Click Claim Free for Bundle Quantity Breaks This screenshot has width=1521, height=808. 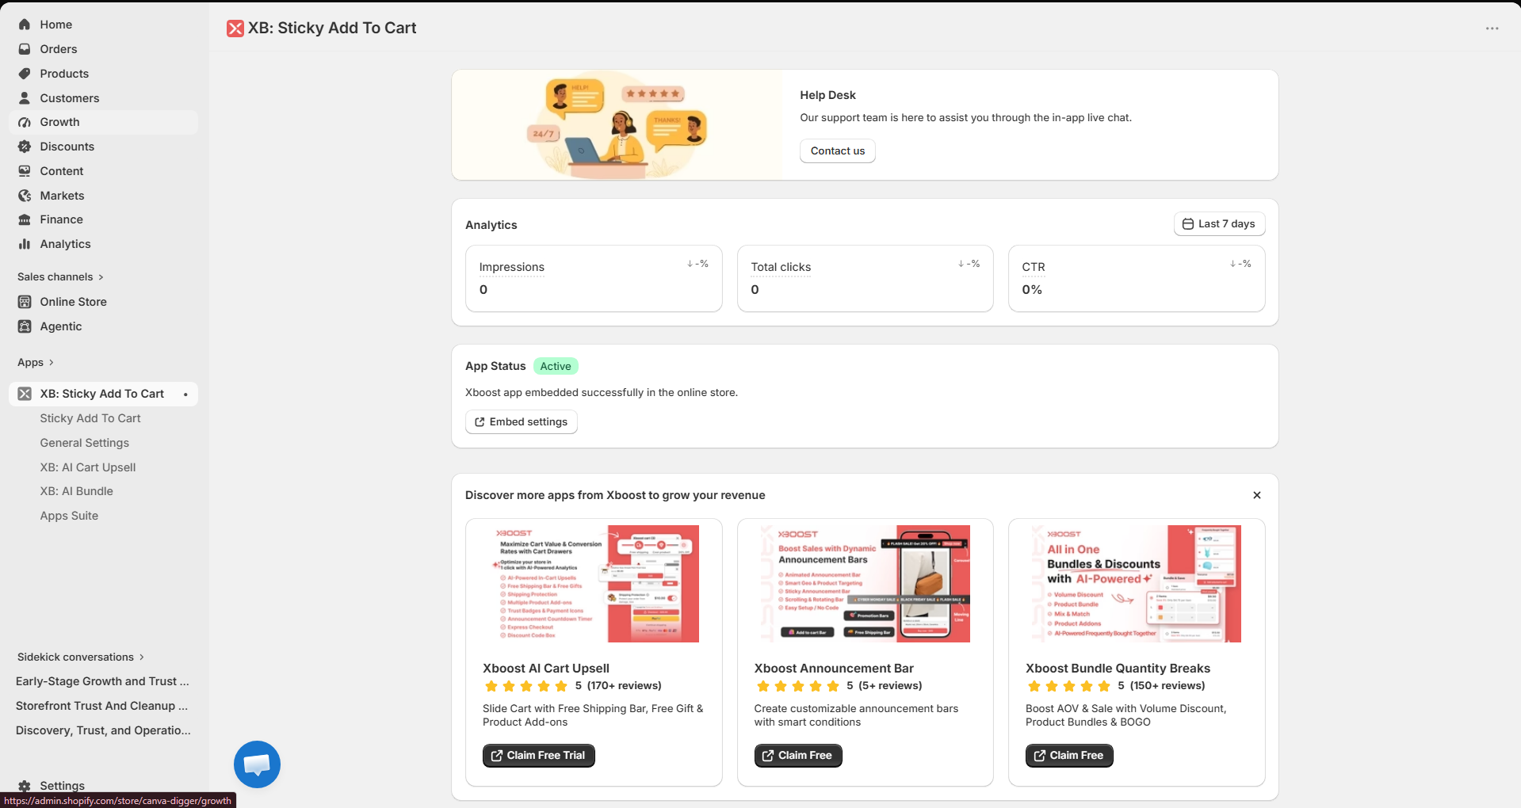click(1069, 756)
